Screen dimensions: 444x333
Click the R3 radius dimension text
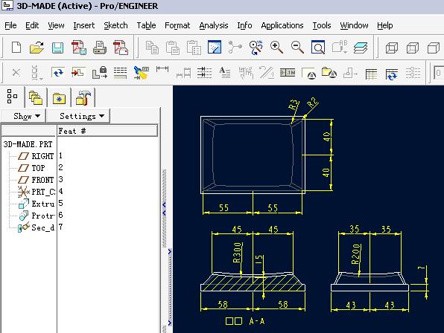click(294, 105)
